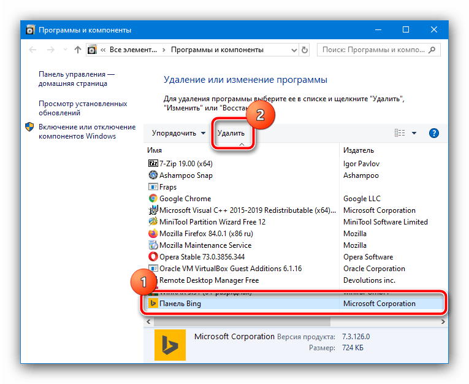Expand the Все элементы breadcrumb arrow
The height and width of the screenshot is (384, 469).
(x=164, y=50)
